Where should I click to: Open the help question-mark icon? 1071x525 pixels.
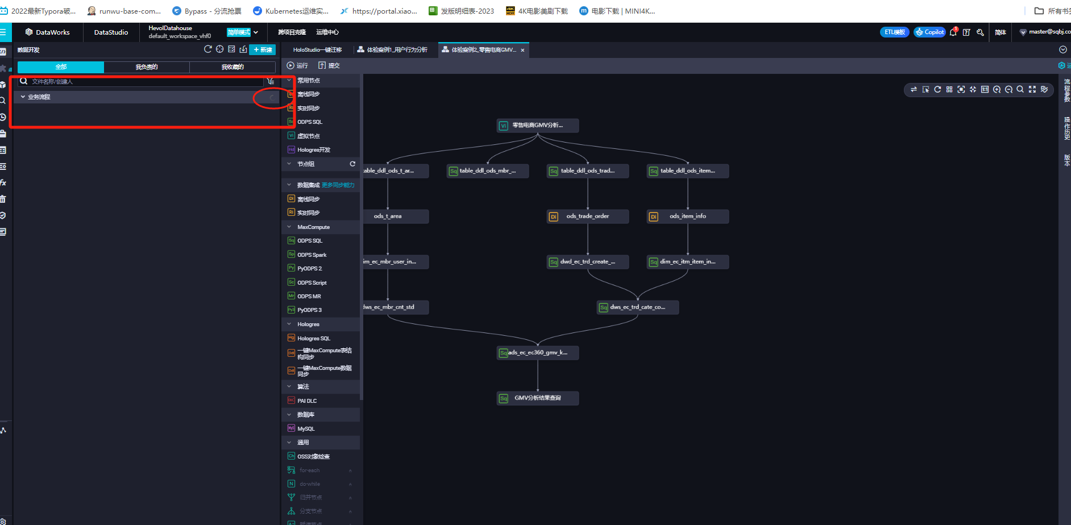[966, 32]
